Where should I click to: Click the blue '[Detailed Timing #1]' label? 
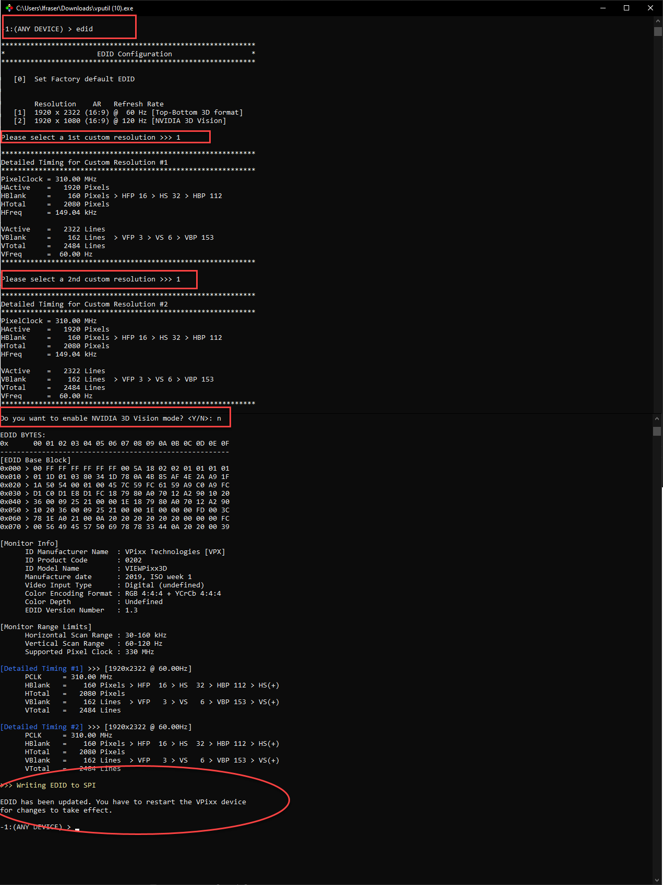tap(42, 669)
